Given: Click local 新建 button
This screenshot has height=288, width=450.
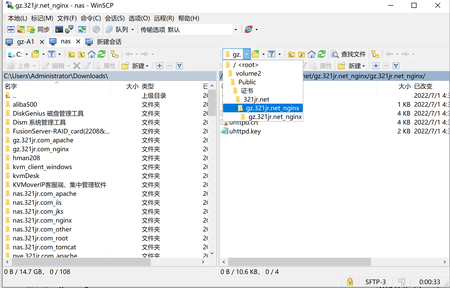Looking at the screenshot, I should (135, 66).
